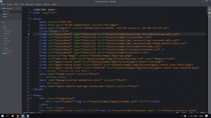Open the Вид menu
This screenshot has width=211, height=118.
[x=22, y=4]
